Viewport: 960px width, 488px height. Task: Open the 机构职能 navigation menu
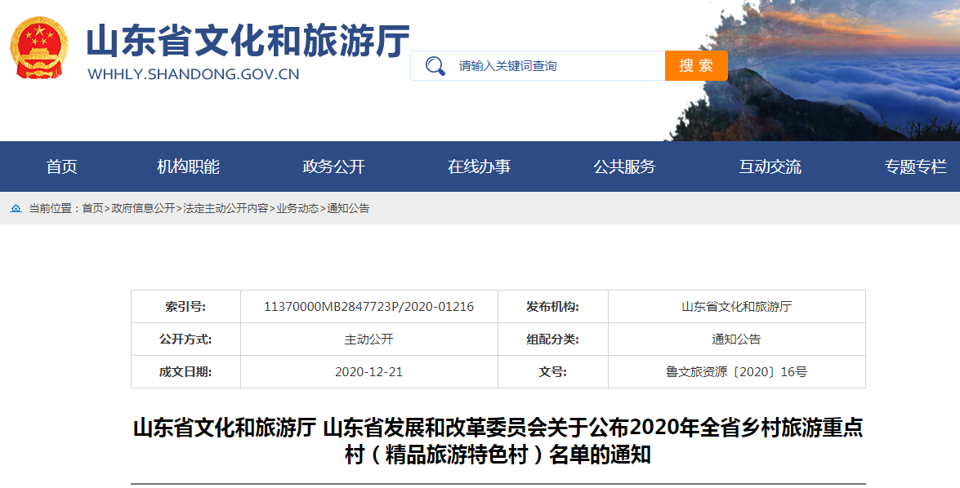(x=188, y=166)
